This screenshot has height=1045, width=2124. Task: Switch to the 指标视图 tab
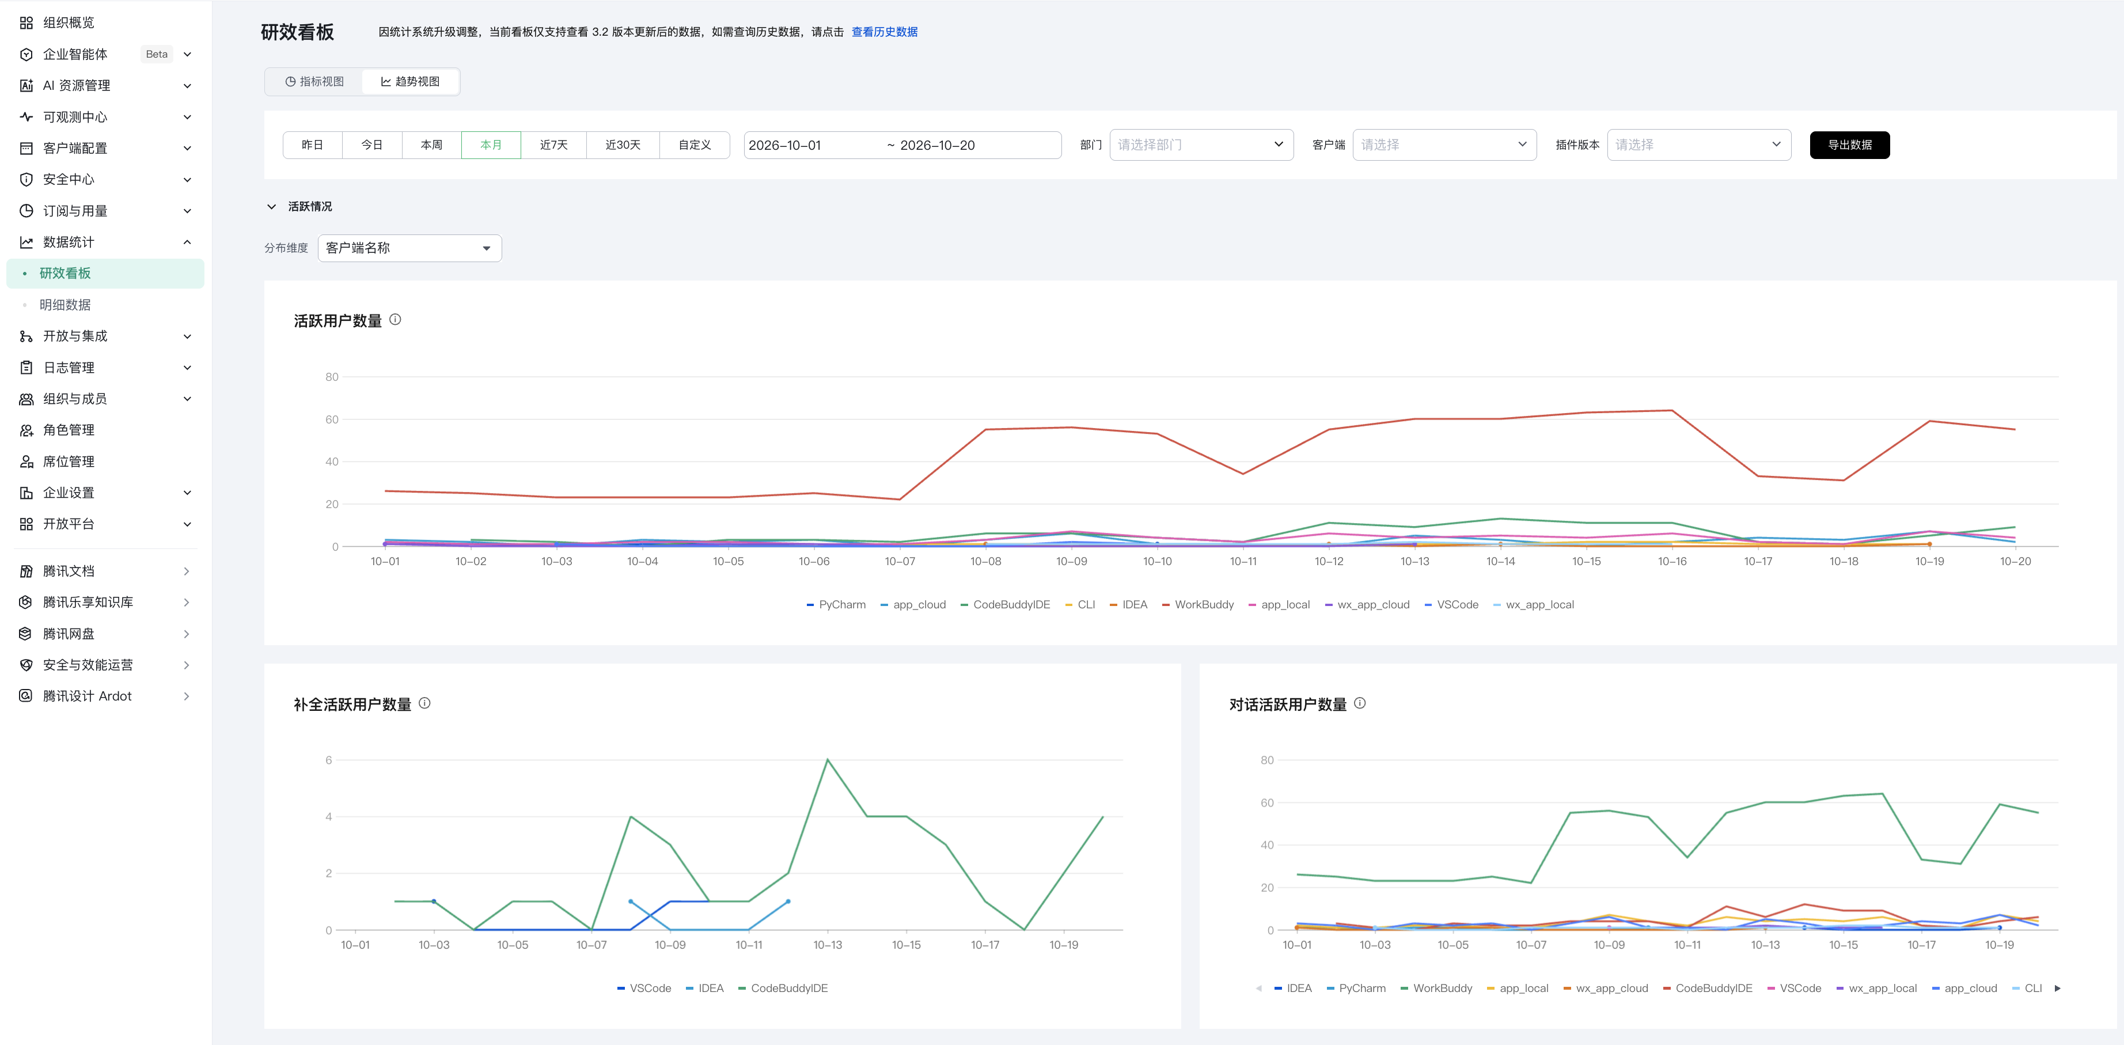pos(314,82)
